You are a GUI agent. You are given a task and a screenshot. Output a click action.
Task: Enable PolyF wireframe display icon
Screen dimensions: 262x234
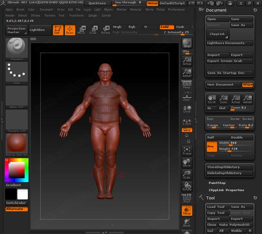pyautogui.click(x=187, y=198)
